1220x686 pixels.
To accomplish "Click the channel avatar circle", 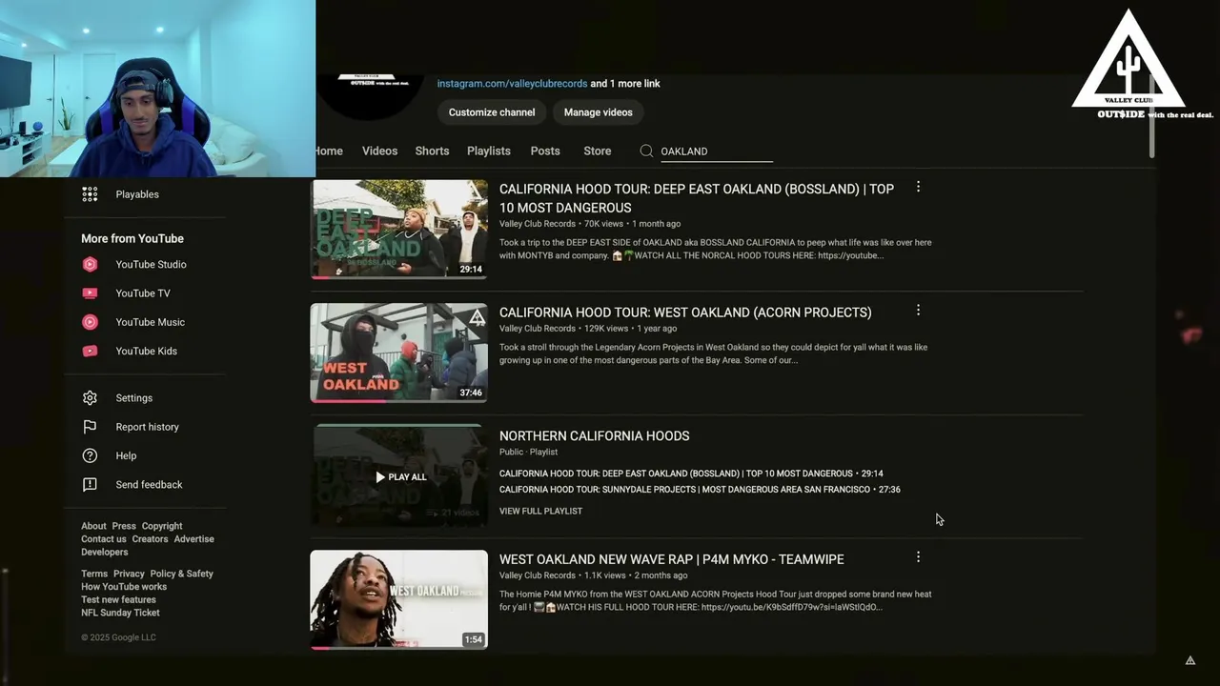I will [x=371, y=97].
